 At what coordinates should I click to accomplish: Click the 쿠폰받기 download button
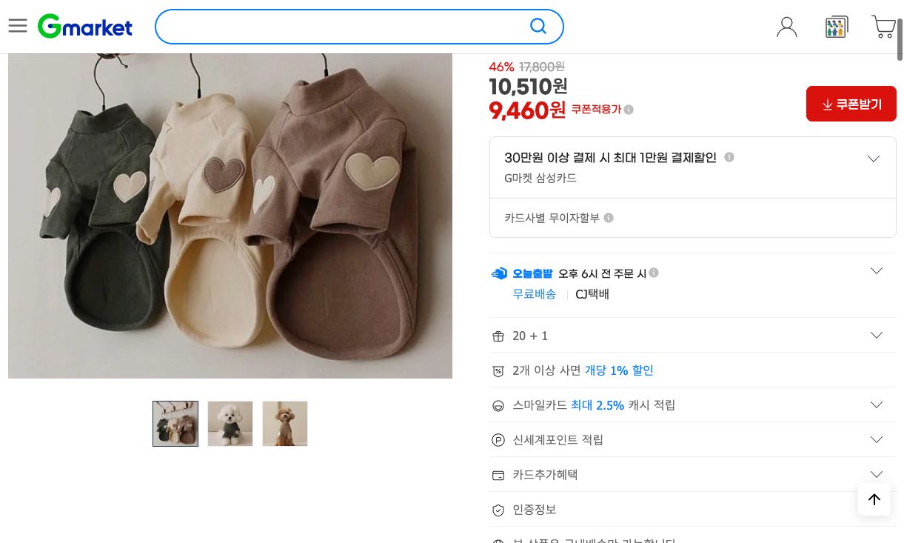point(851,104)
